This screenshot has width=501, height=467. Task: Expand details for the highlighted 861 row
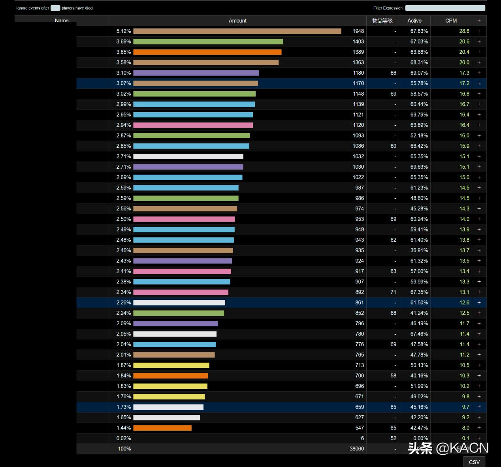coord(479,303)
